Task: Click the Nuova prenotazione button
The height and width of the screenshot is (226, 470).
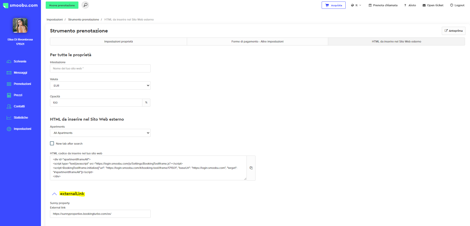Action: (x=62, y=5)
